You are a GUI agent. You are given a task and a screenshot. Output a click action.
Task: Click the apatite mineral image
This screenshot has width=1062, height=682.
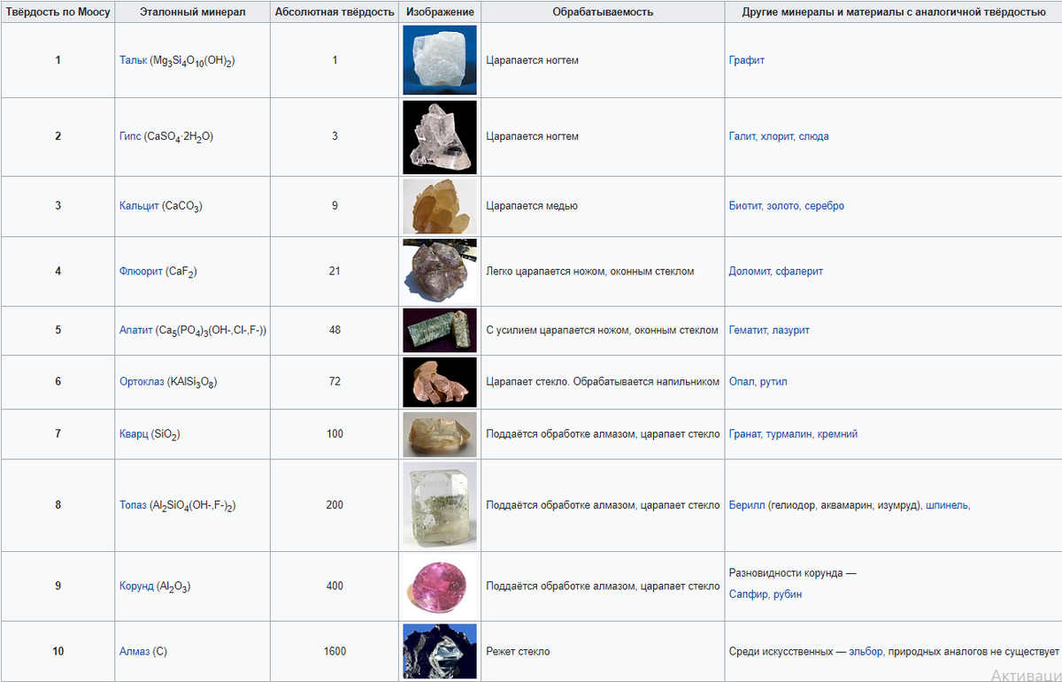(x=440, y=330)
